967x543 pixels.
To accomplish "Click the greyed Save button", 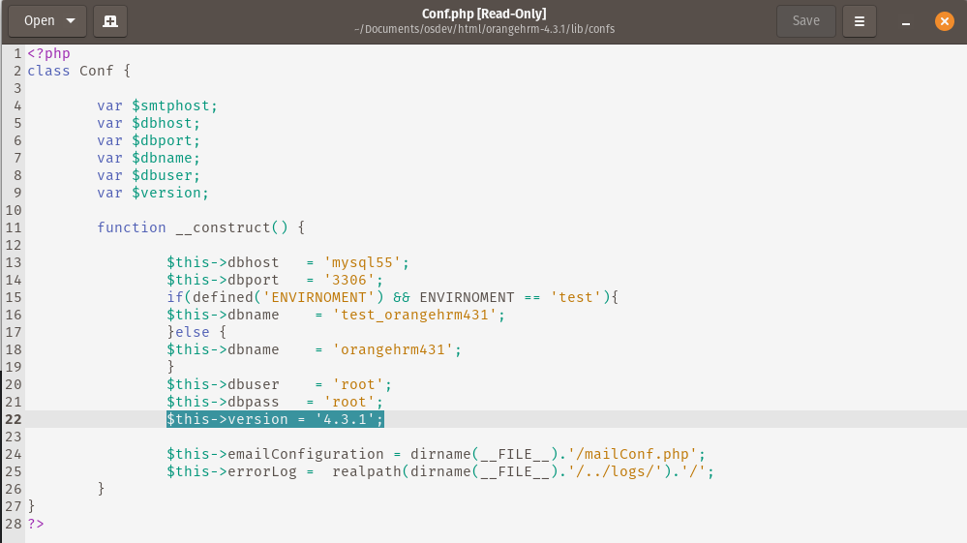I will [805, 21].
